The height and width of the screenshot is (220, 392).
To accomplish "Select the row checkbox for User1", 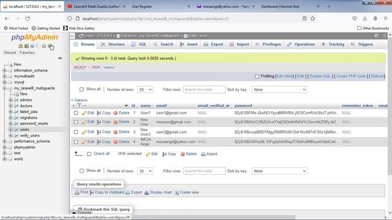I will 76,113.
